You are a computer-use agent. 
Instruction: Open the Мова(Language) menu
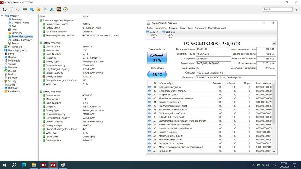pyautogui.click(x=217, y=28)
